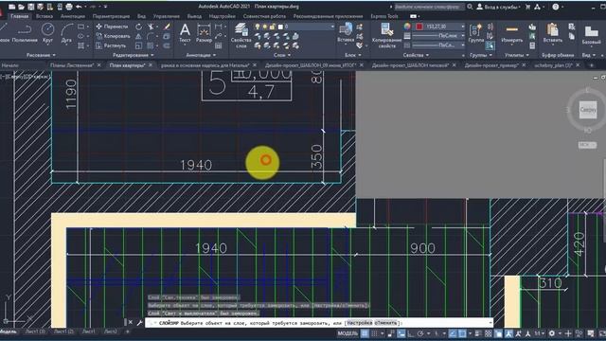This screenshot has width=606, height=341.
Task: Click the Erase icon in Редактирование
Action: (167, 27)
